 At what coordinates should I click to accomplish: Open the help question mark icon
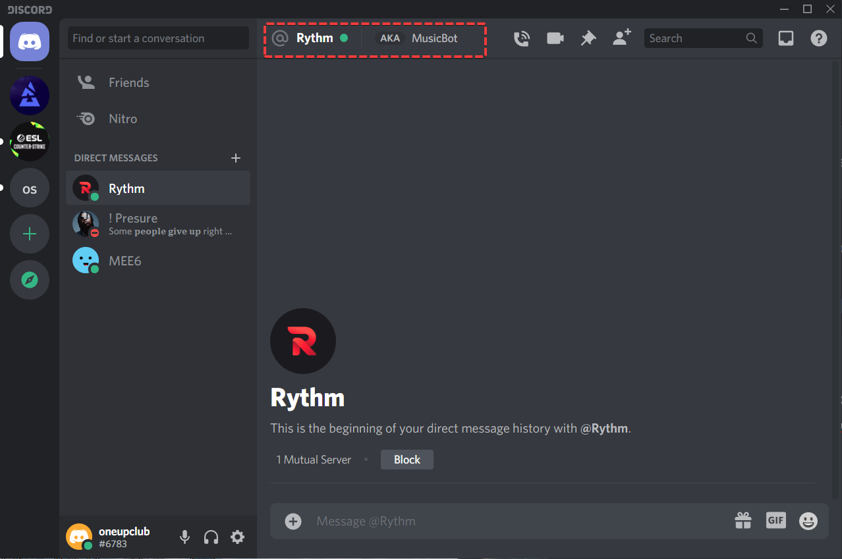click(x=819, y=38)
